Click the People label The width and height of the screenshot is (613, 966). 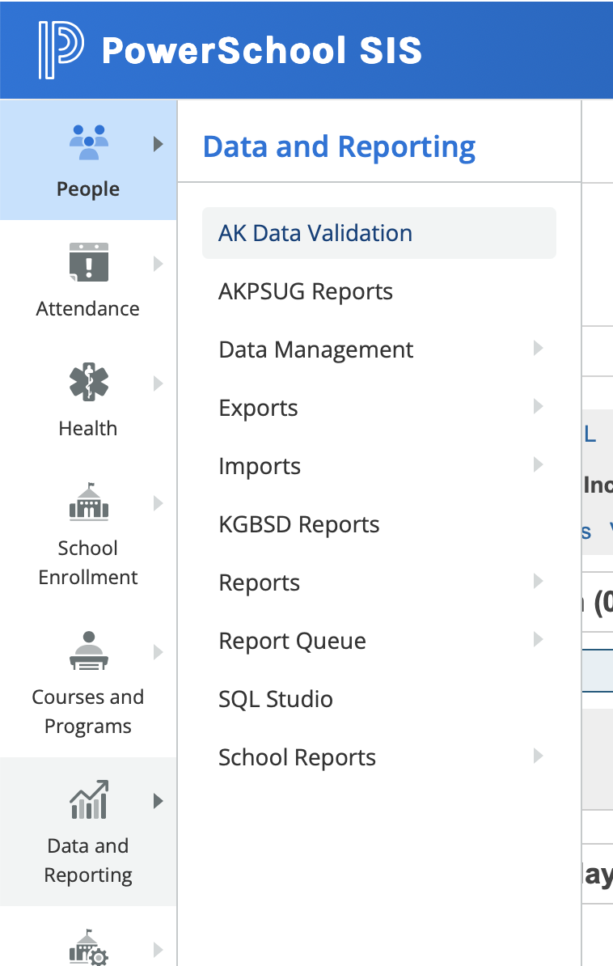point(88,189)
